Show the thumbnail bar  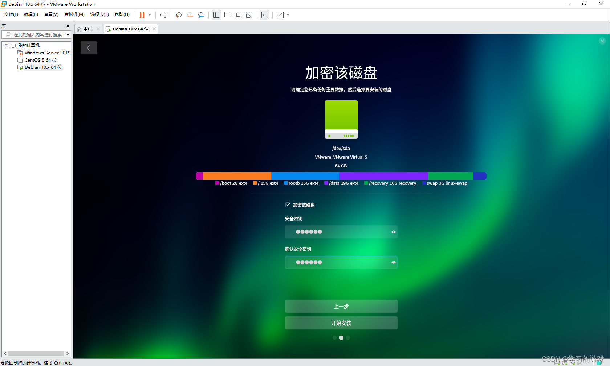point(227,15)
